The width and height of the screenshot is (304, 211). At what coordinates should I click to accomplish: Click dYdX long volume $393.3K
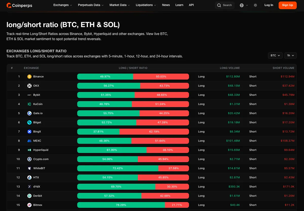[x=234, y=186]
